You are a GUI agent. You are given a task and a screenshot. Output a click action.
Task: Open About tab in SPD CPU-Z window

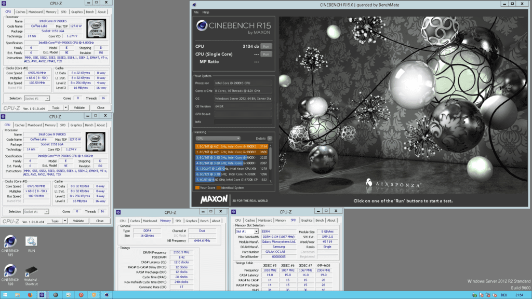331,220
